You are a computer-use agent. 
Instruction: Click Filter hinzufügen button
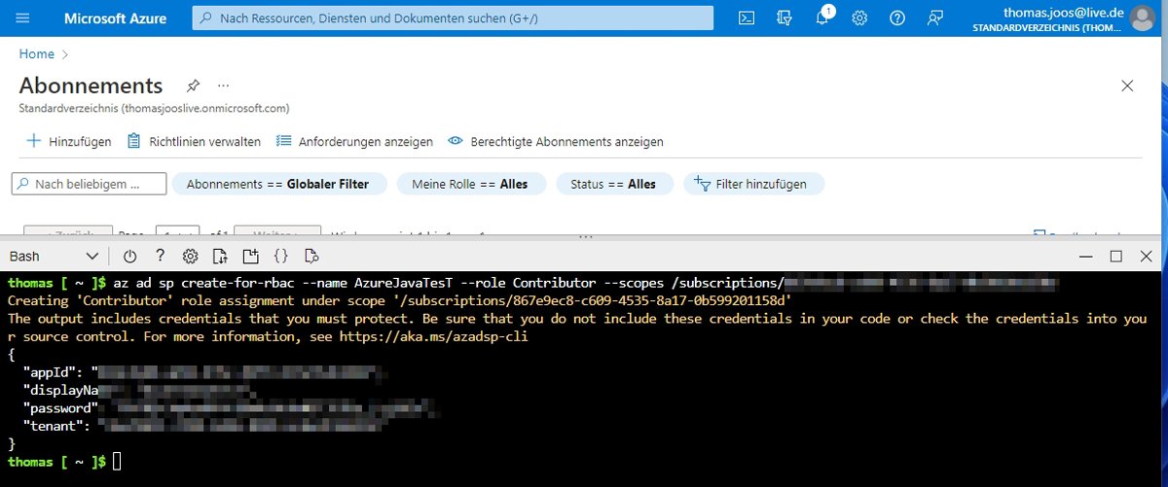753,184
